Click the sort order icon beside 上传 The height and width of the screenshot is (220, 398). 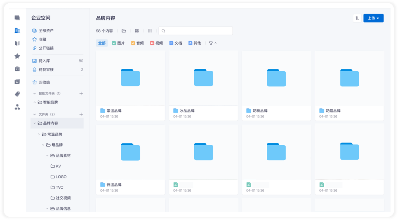coord(357,18)
